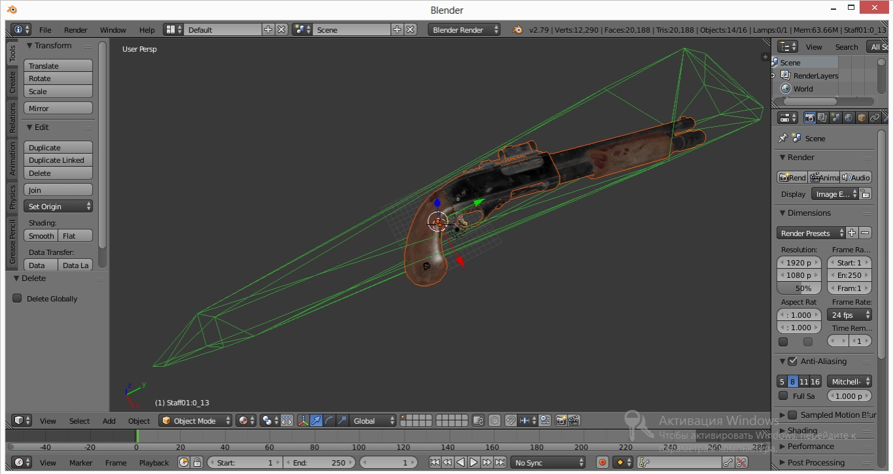893x474 pixels.
Task: Open the Blender Render engine dropdown
Action: [x=464, y=30]
